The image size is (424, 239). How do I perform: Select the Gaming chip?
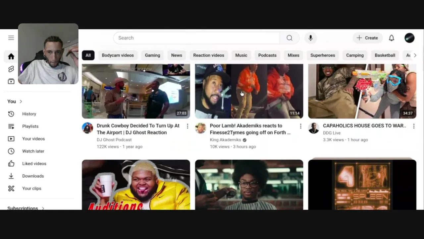click(152, 55)
